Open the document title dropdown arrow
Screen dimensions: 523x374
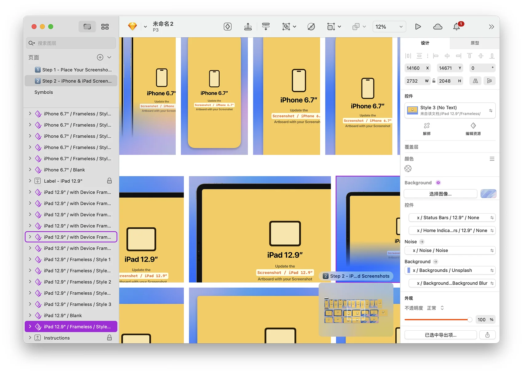point(145,27)
